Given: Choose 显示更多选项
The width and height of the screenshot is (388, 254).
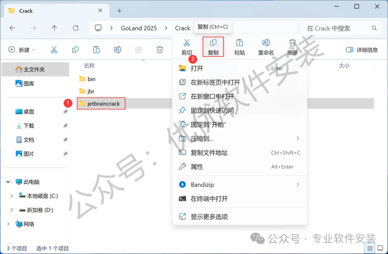Looking at the screenshot, I should (x=240, y=217).
